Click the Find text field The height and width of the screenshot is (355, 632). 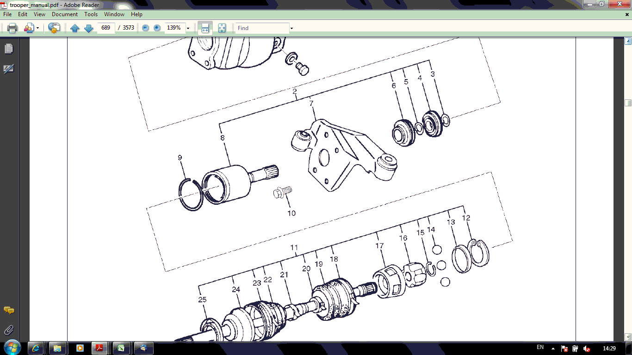coord(262,28)
